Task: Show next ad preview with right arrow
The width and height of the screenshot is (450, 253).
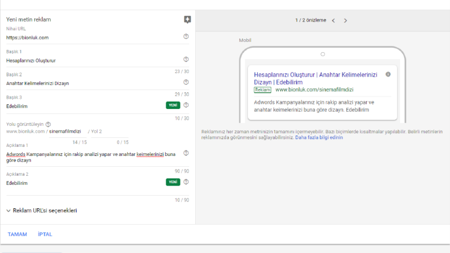Action: [345, 20]
